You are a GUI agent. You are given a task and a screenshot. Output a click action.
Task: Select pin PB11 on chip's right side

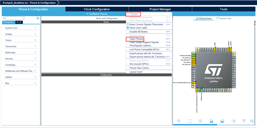[234, 87]
